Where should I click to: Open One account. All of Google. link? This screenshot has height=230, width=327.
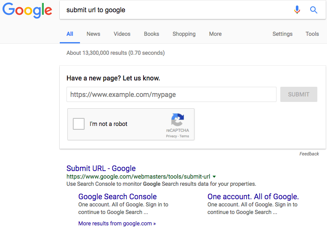point(253,197)
